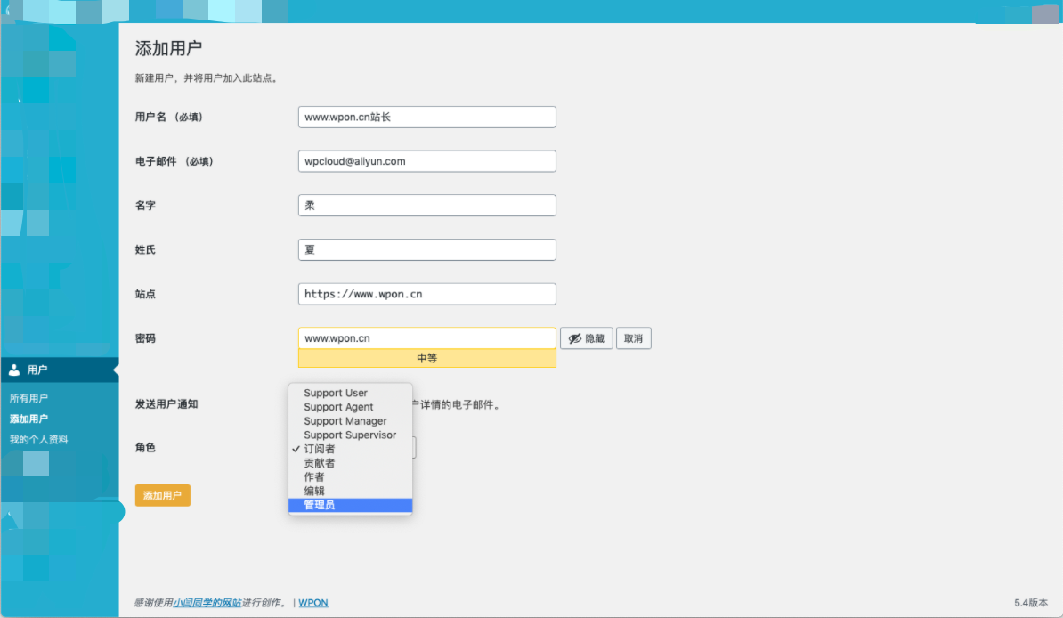
Task: Select Support User role option
Action: pyautogui.click(x=350, y=393)
